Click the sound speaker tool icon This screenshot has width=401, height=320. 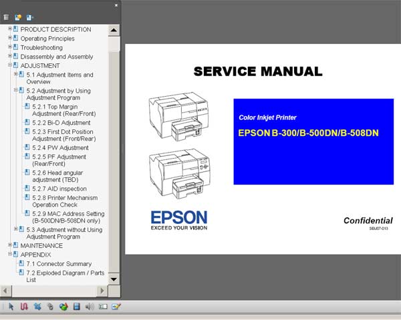(x=90, y=307)
